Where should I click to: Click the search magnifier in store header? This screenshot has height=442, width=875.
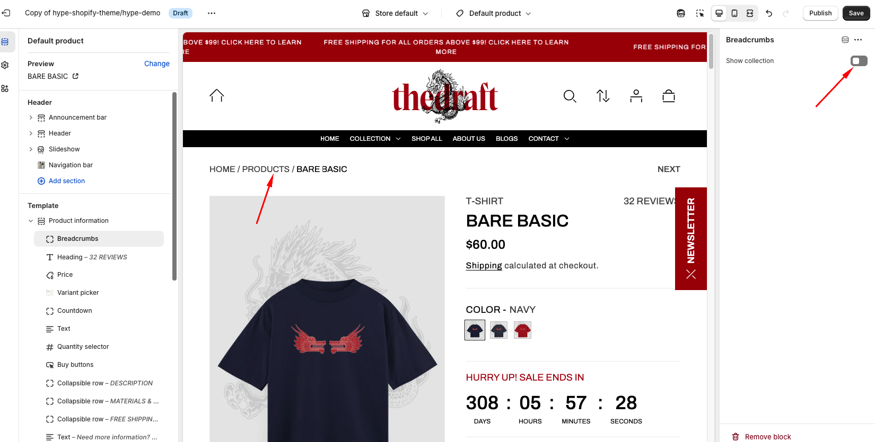(x=570, y=96)
